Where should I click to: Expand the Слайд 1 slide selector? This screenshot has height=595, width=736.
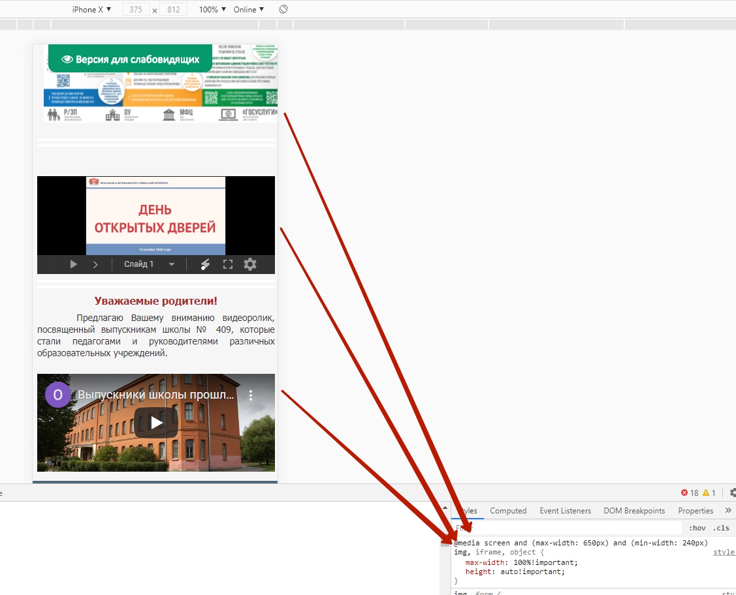150,264
